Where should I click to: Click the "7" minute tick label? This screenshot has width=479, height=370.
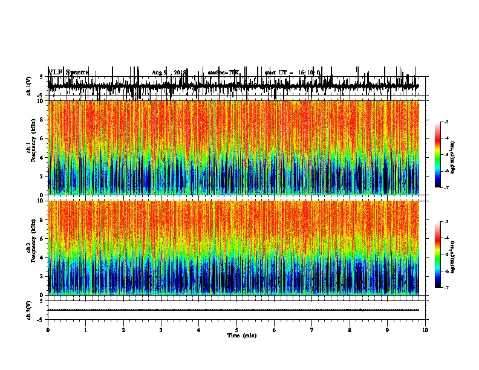coord(312,329)
